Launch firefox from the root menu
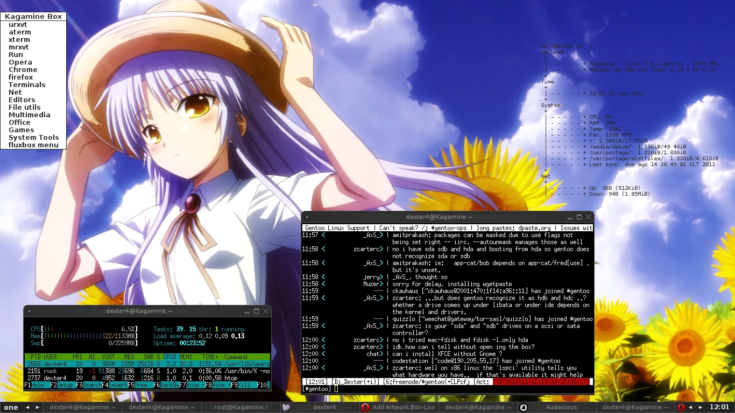 [x=33, y=77]
